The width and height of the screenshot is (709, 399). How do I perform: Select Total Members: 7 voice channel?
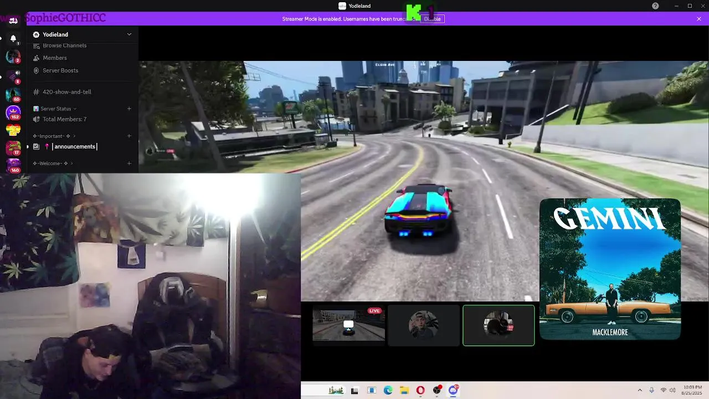pyautogui.click(x=65, y=119)
